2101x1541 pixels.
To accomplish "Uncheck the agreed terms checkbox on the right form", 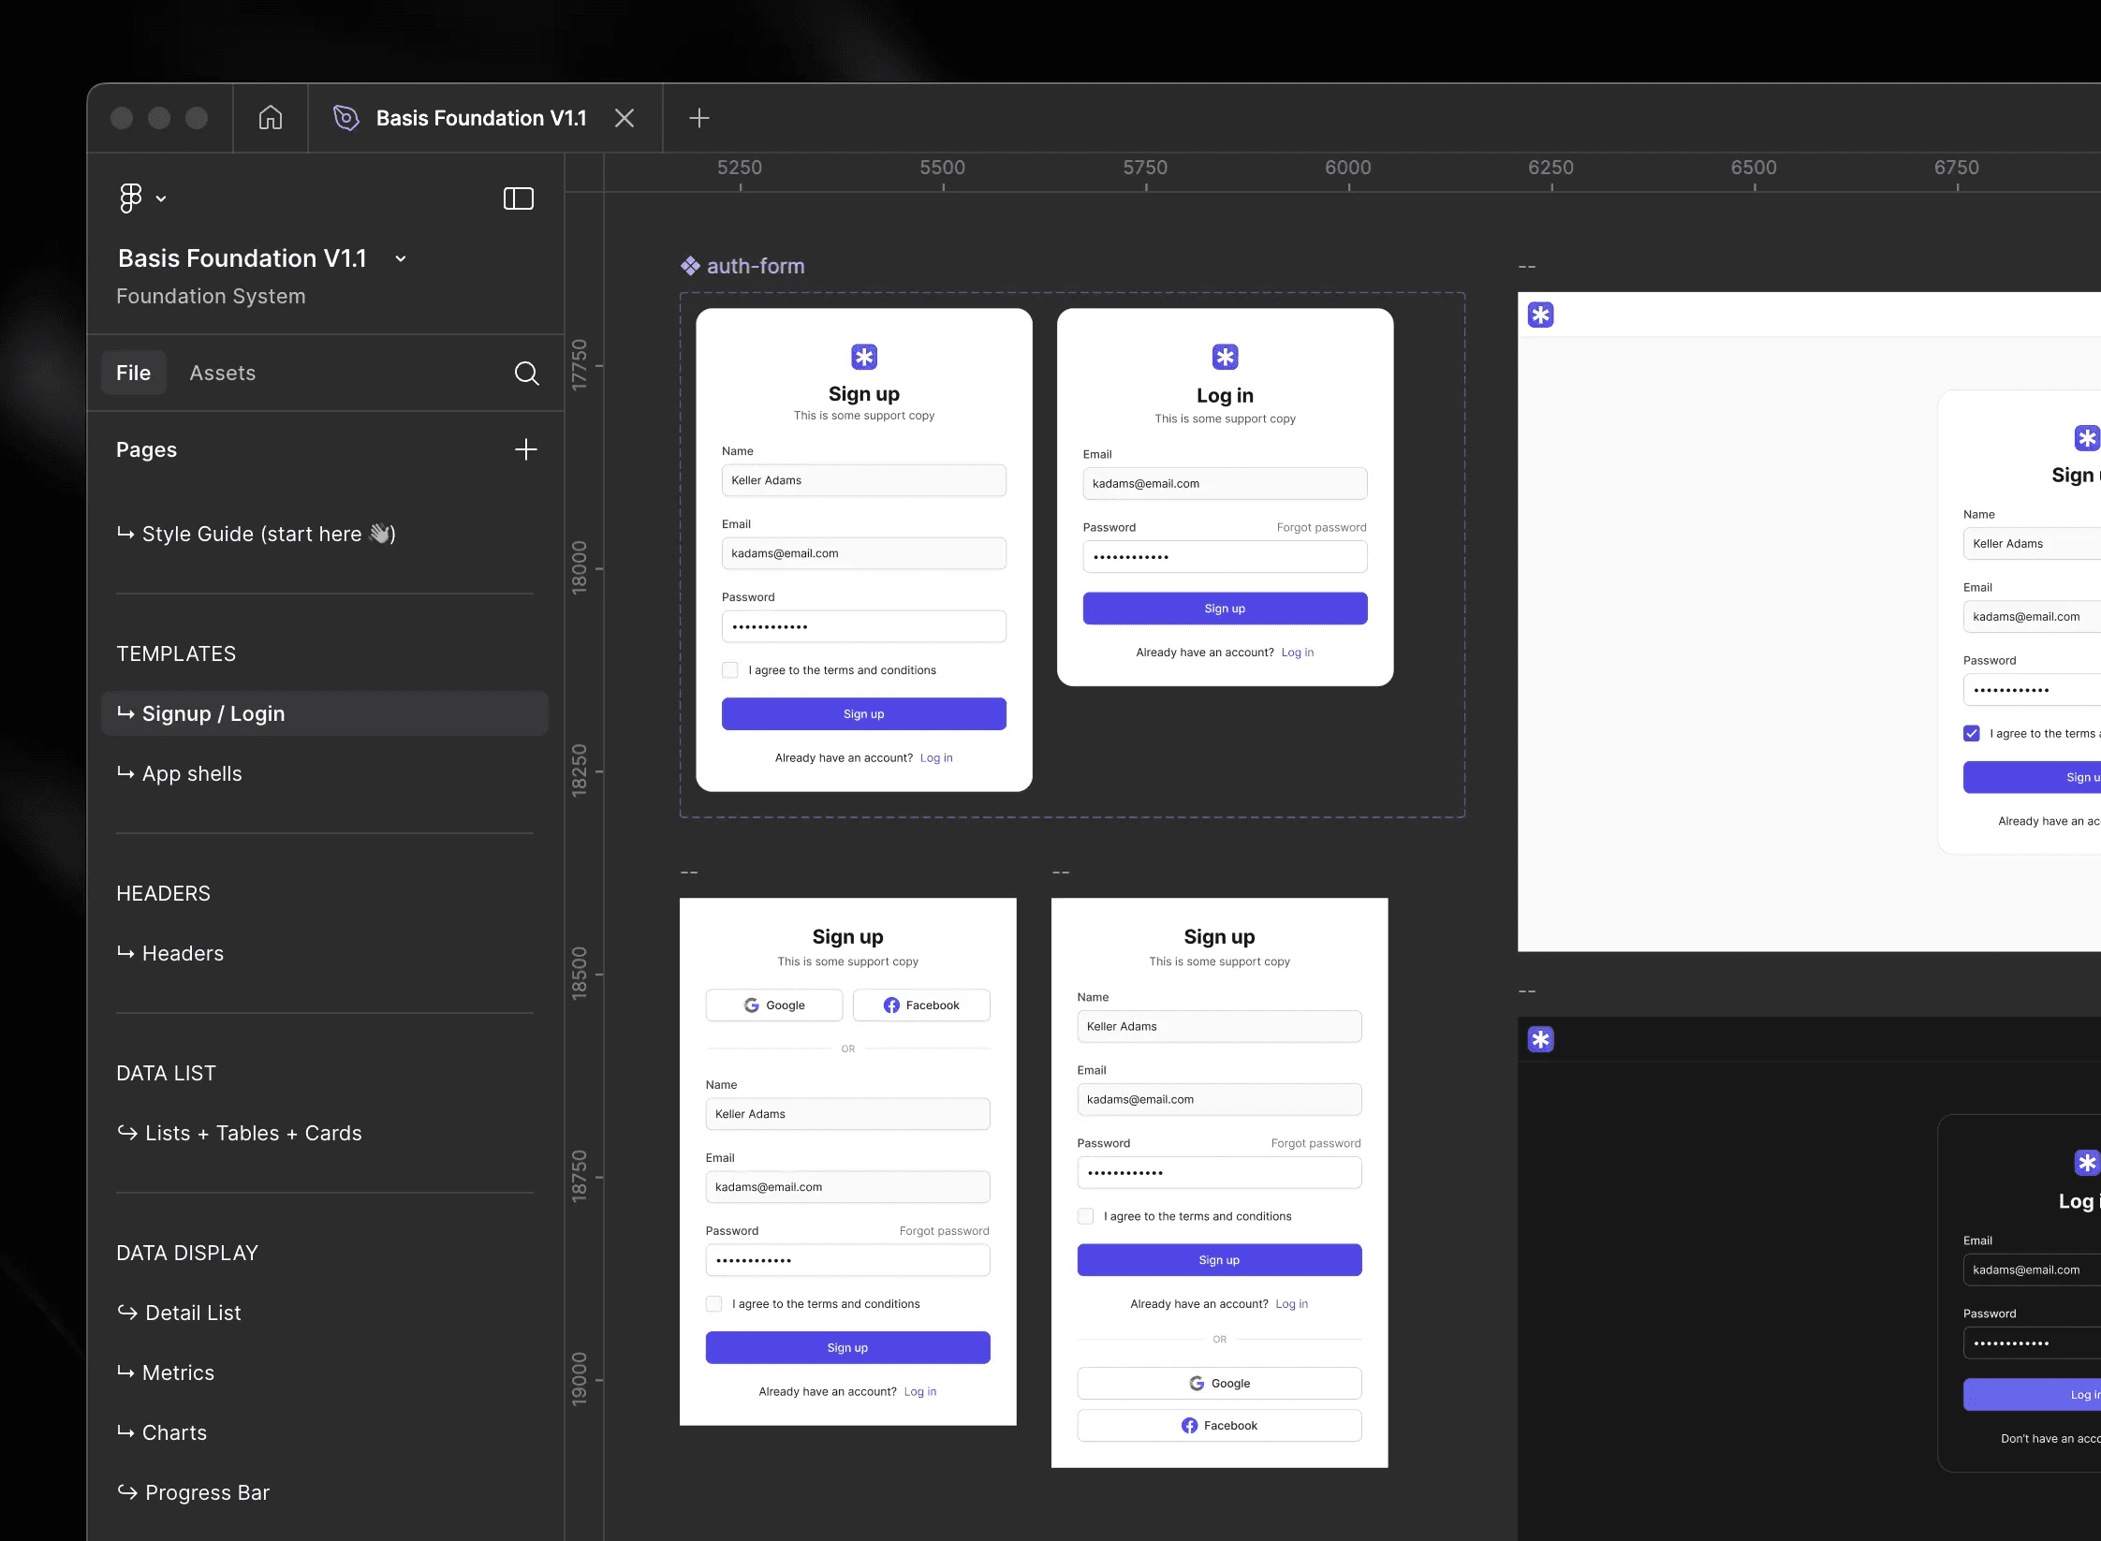I will (x=1973, y=733).
